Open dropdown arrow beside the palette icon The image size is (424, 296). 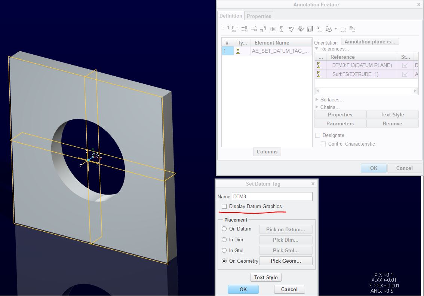coord(336,29)
